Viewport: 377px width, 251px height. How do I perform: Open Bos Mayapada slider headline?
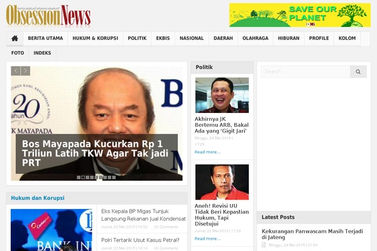pyautogui.click(x=96, y=153)
